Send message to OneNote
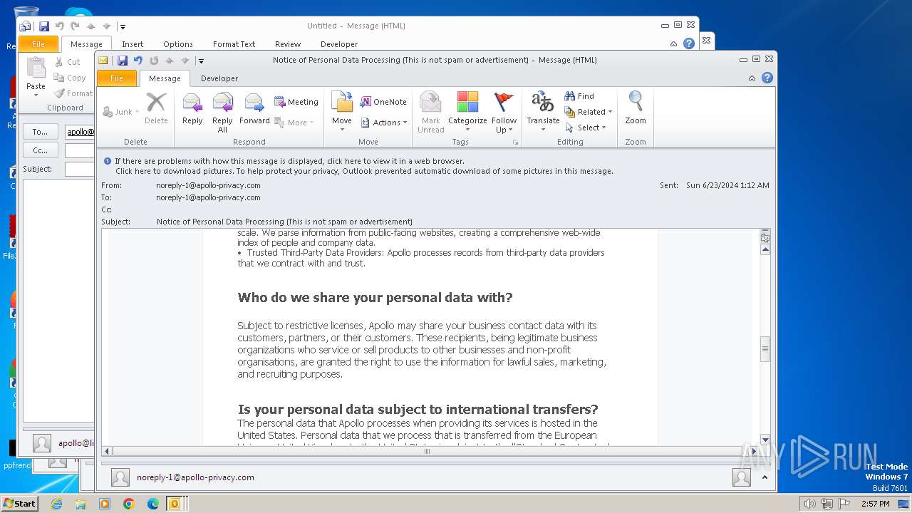The width and height of the screenshot is (912, 513). tap(383, 102)
